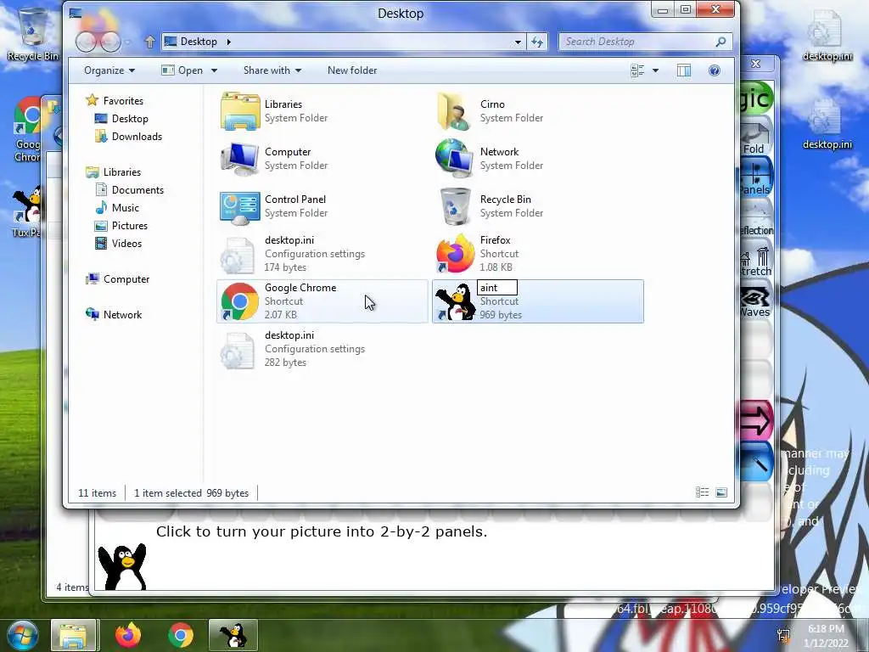869x652 pixels.
Task: Click the taskbar clock
Action: click(x=826, y=636)
